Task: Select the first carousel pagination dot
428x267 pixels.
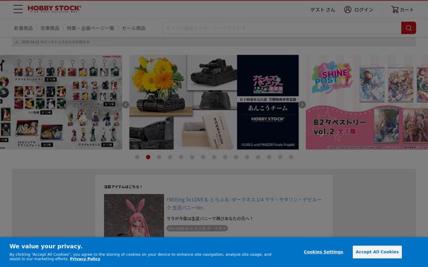Action: (137, 157)
